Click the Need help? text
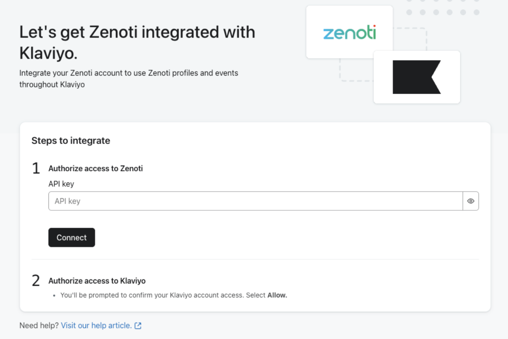Image resolution: width=508 pixels, height=339 pixels. pyautogui.click(x=39, y=325)
